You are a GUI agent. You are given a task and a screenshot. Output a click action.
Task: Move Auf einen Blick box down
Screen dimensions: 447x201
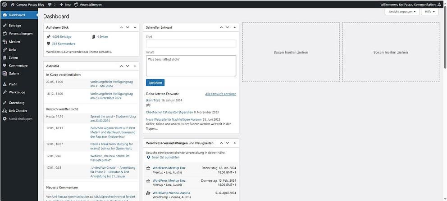point(128,27)
